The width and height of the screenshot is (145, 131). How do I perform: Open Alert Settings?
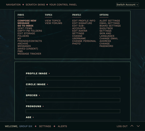(110, 21)
